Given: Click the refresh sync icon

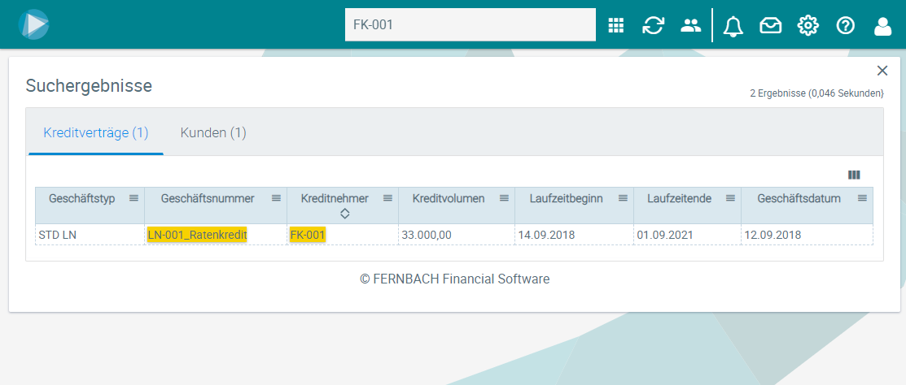Looking at the screenshot, I should pos(653,25).
